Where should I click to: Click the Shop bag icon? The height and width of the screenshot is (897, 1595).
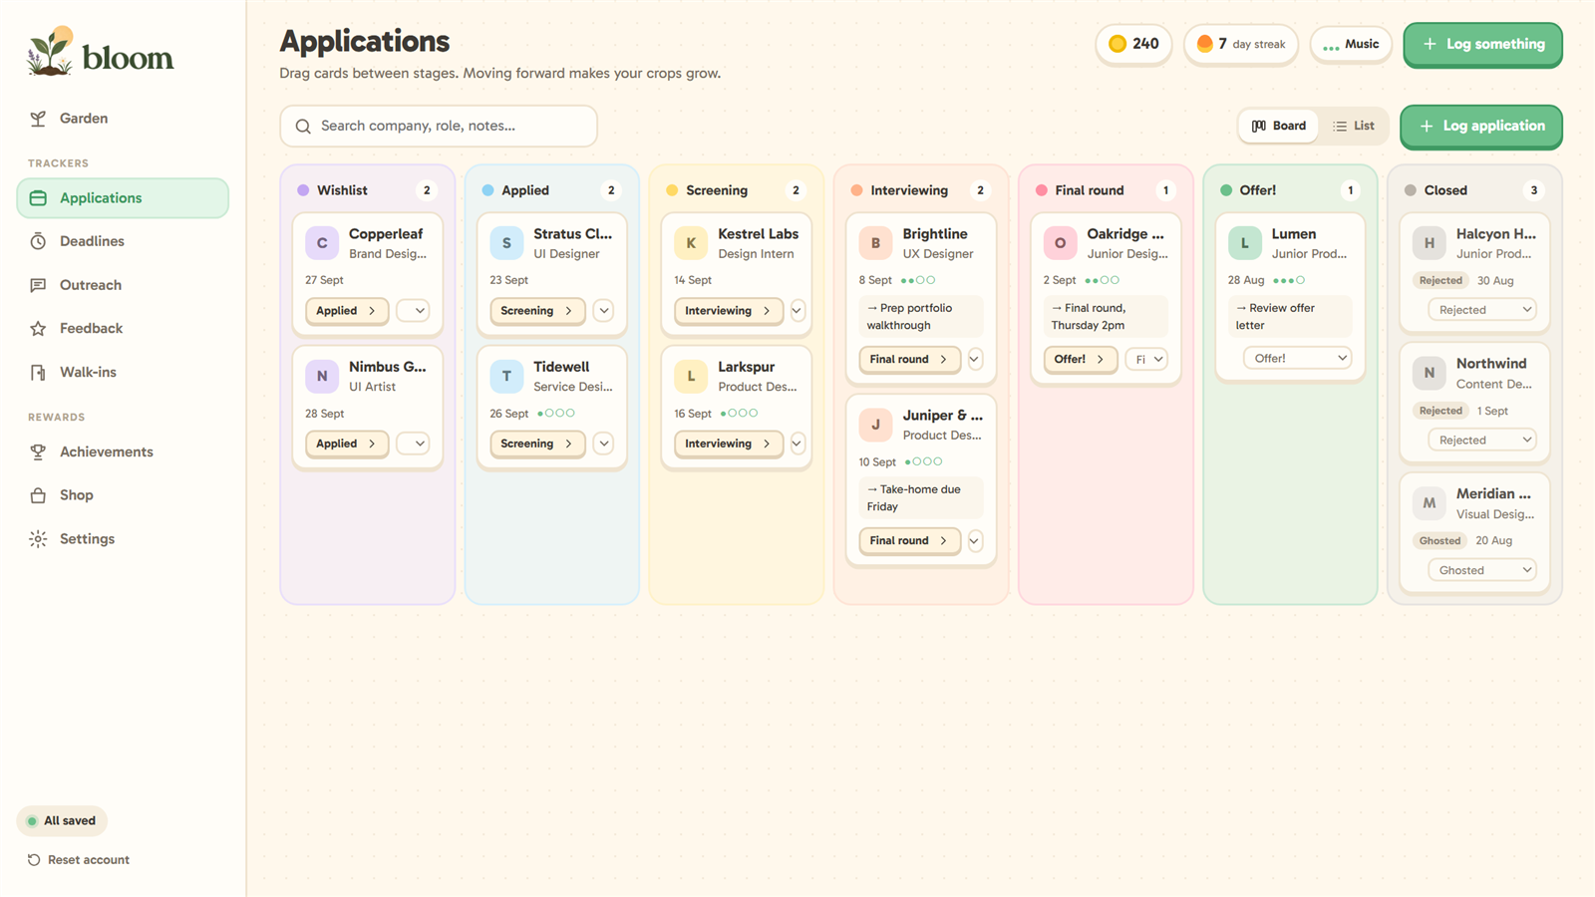coord(38,495)
